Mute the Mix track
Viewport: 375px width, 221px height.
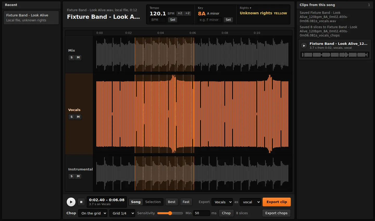78,58
